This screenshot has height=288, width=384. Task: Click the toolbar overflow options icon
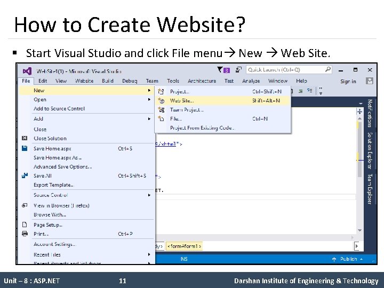pyautogui.click(x=321, y=91)
